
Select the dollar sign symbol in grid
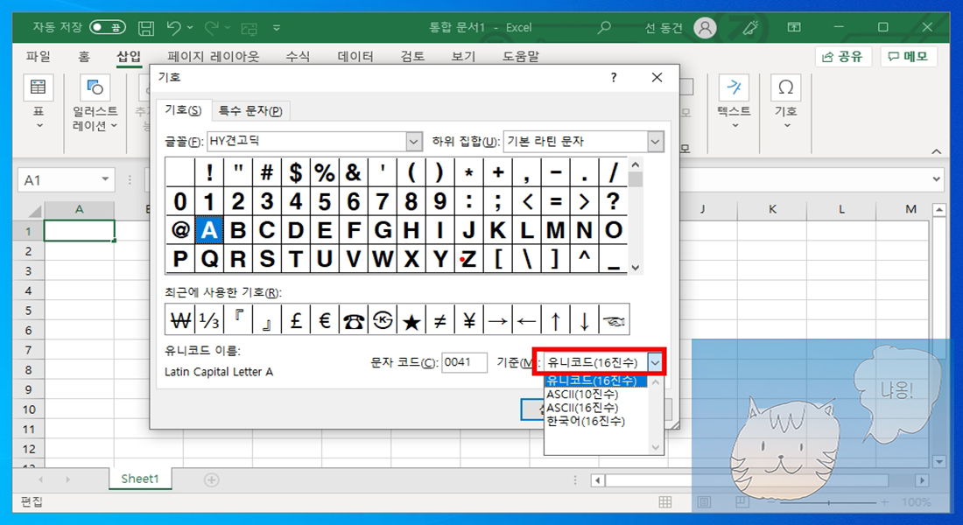[x=296, y=172]
